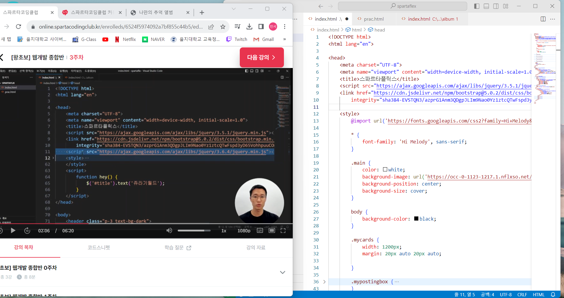Unfold the .mypostingbox code block

324,282
